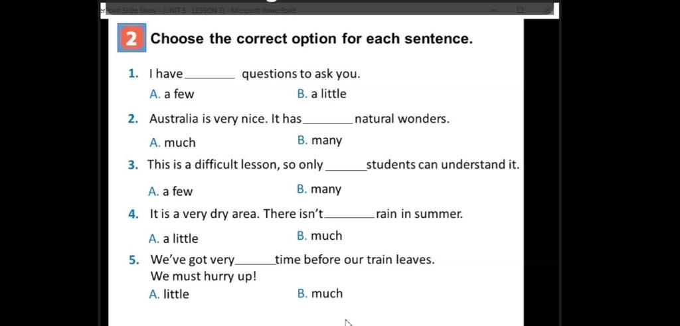
Task: Click the blank before 'rain in summer'
Action: [351, 215]
